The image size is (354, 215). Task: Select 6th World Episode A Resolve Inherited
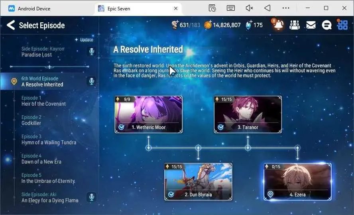click(x=50, y=81)
